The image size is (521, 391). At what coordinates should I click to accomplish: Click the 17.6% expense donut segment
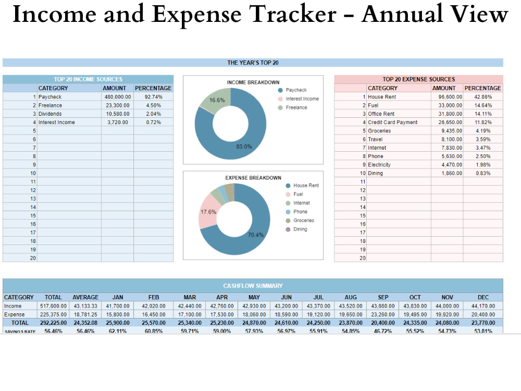208,212
